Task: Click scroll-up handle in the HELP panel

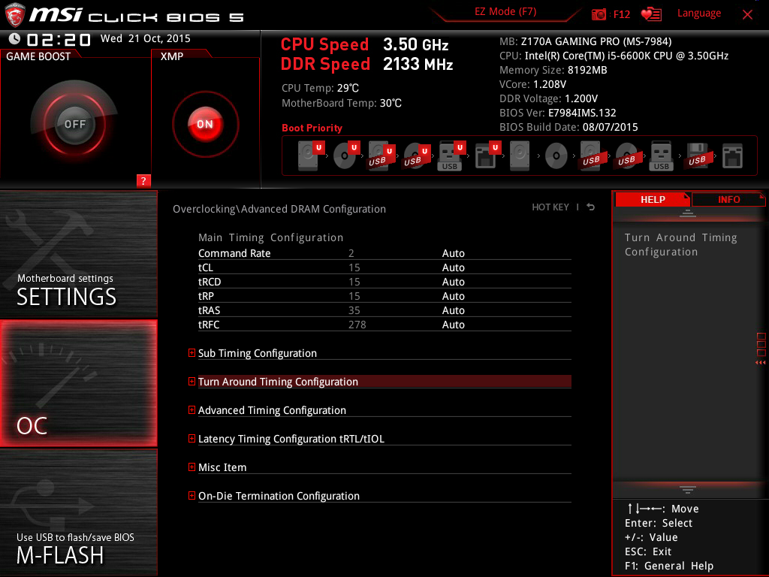Action: coord(687,213)
